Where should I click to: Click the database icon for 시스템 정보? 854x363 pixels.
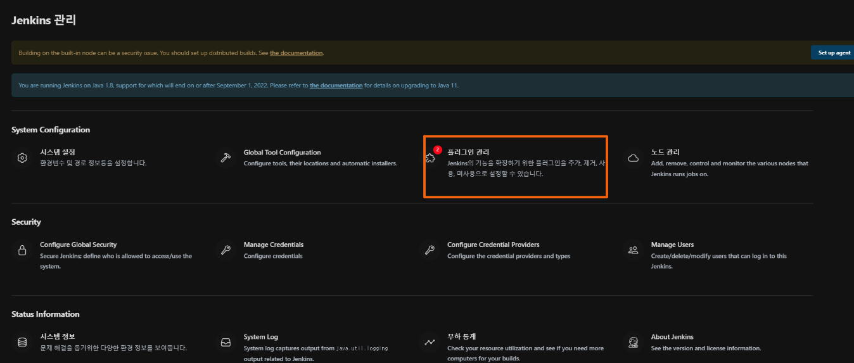click(x=22, y=343)
